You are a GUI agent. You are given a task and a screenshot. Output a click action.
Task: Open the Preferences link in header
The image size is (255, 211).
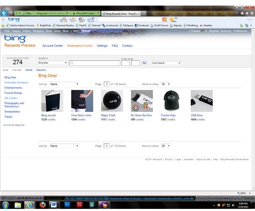[241, 31]
